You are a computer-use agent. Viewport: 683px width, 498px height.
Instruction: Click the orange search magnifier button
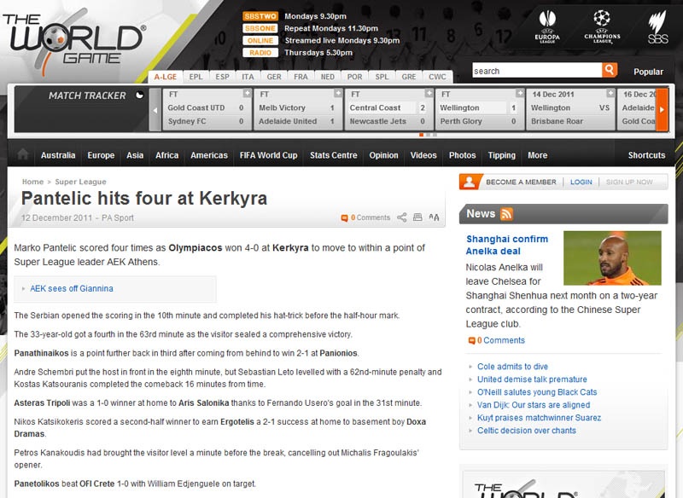point(610,71)
